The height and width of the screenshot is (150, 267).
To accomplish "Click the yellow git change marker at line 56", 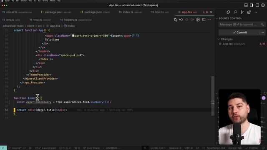I will click(15, 110).
